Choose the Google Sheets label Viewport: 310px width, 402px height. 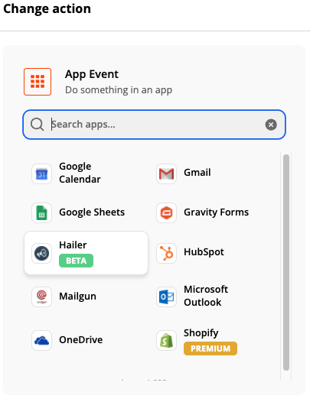92,212
